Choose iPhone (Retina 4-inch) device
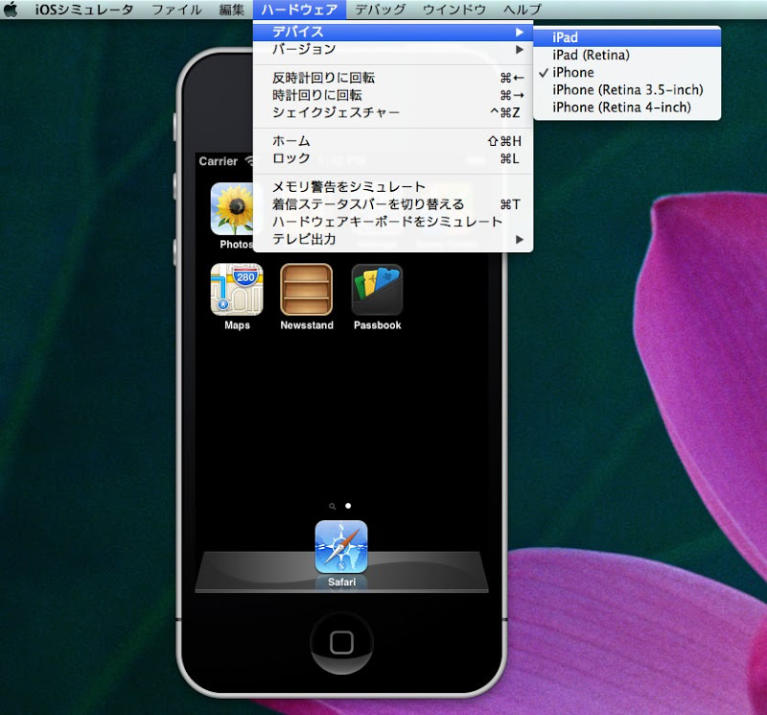The height and width of the screenshot is (715, 767). tap(627, 107)
